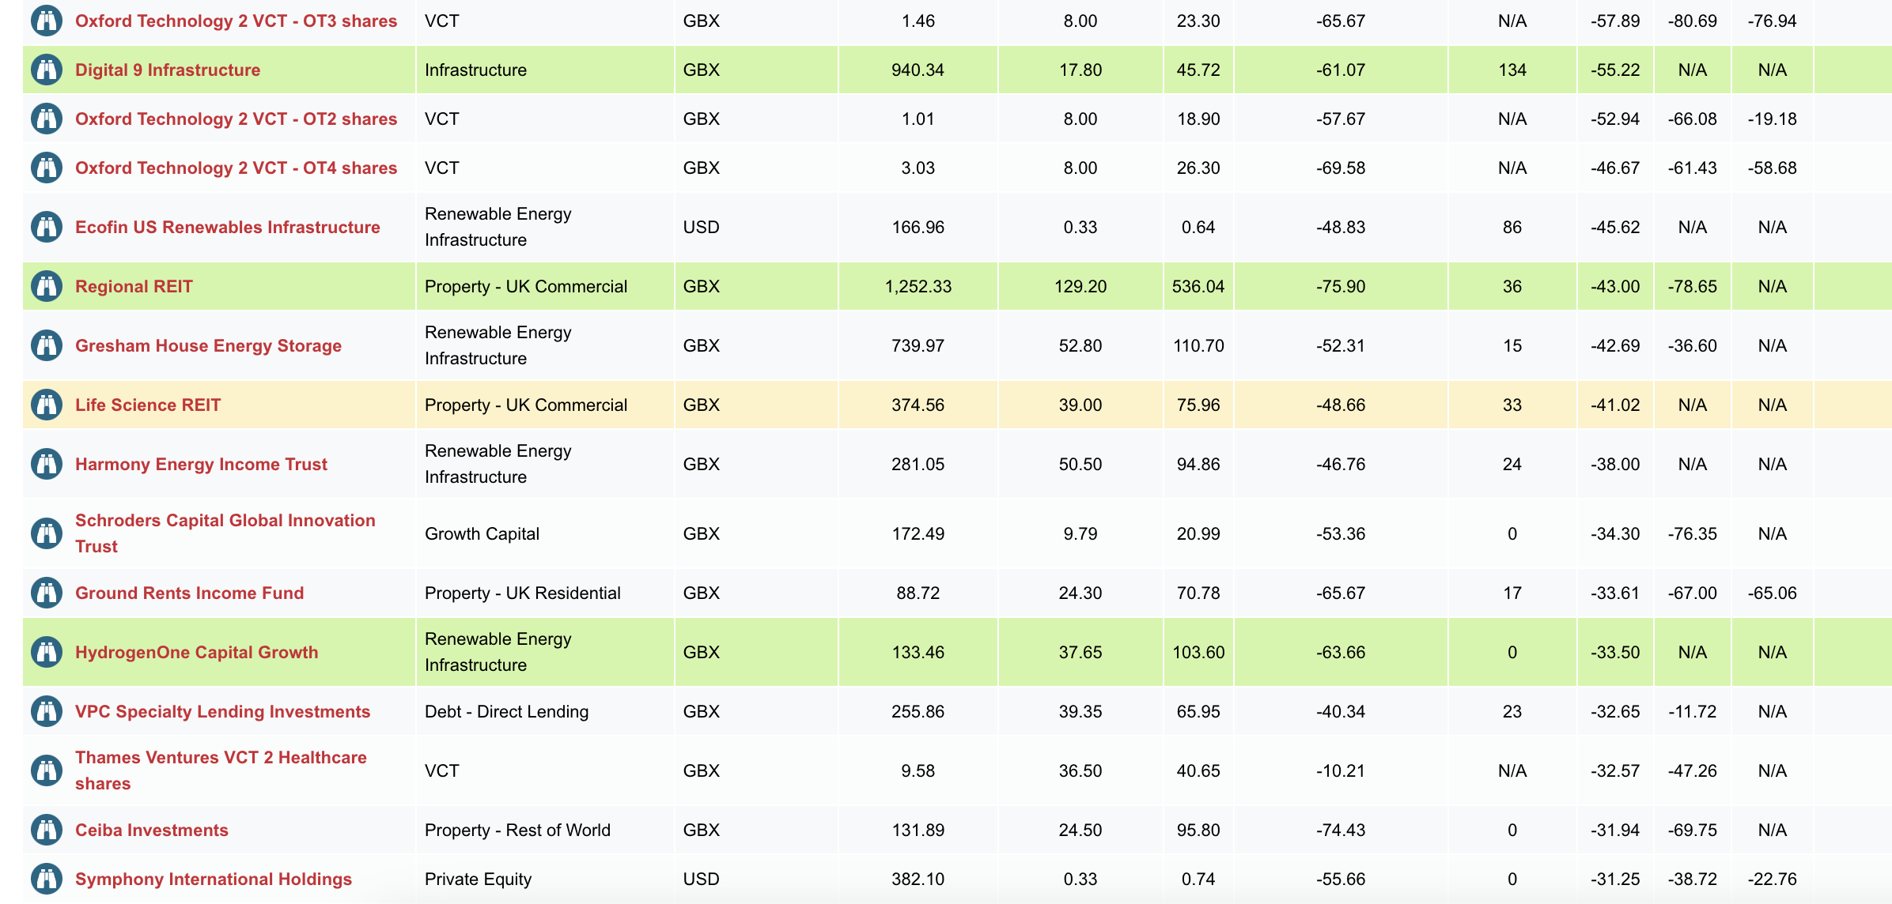Click binoculars icon for VPC Specialty Lending
The height and width of the screenshot is (904, 1892).
point(47,711)
